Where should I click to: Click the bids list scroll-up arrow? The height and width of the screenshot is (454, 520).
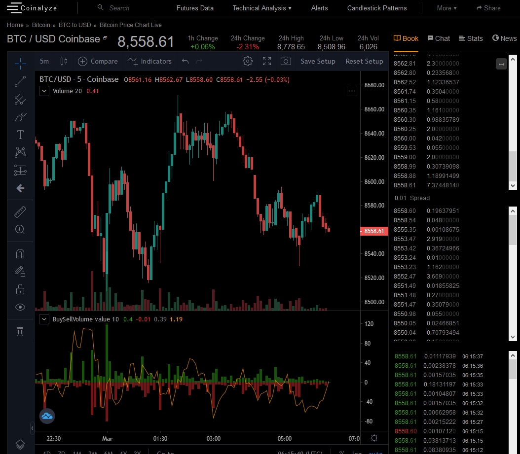pos(513,211)
